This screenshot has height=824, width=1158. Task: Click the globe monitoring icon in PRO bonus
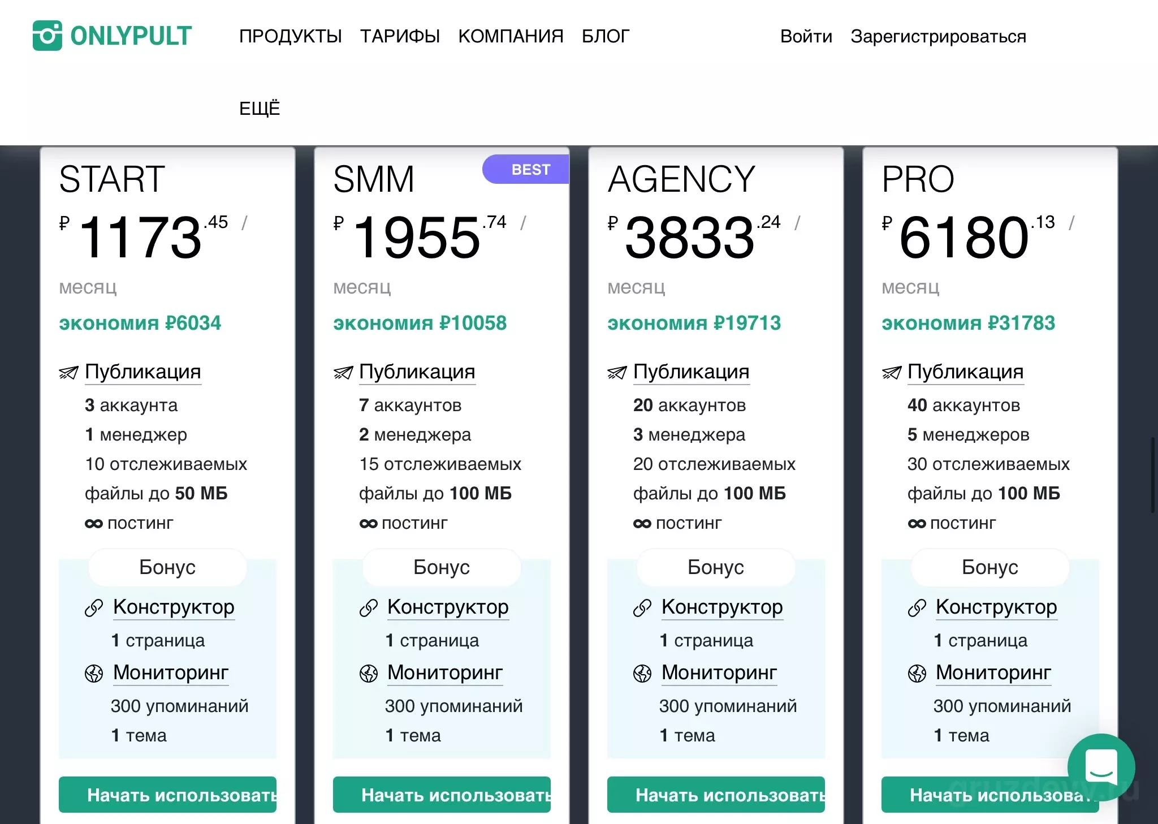click(x=917, y=674)
